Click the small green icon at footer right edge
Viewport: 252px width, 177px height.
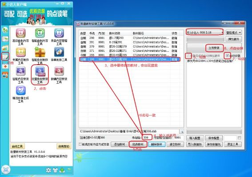pyautogui.click(x=69, y=169)
